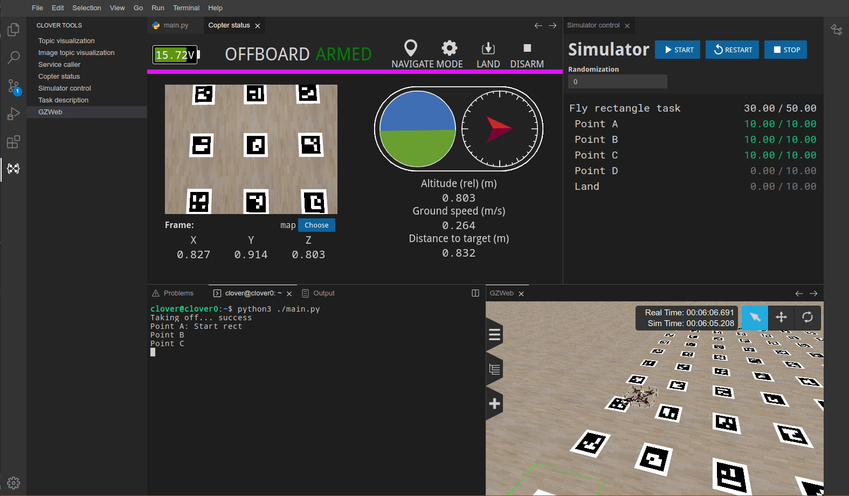Viewport: 849px width, 496px height.
Task: Open Source Control view with badge
Action: click(13, 86)
